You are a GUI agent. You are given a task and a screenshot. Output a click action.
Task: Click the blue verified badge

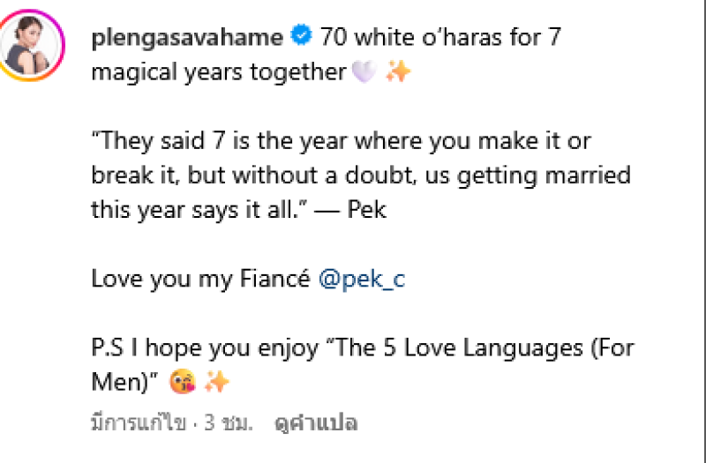coord(301,37)
